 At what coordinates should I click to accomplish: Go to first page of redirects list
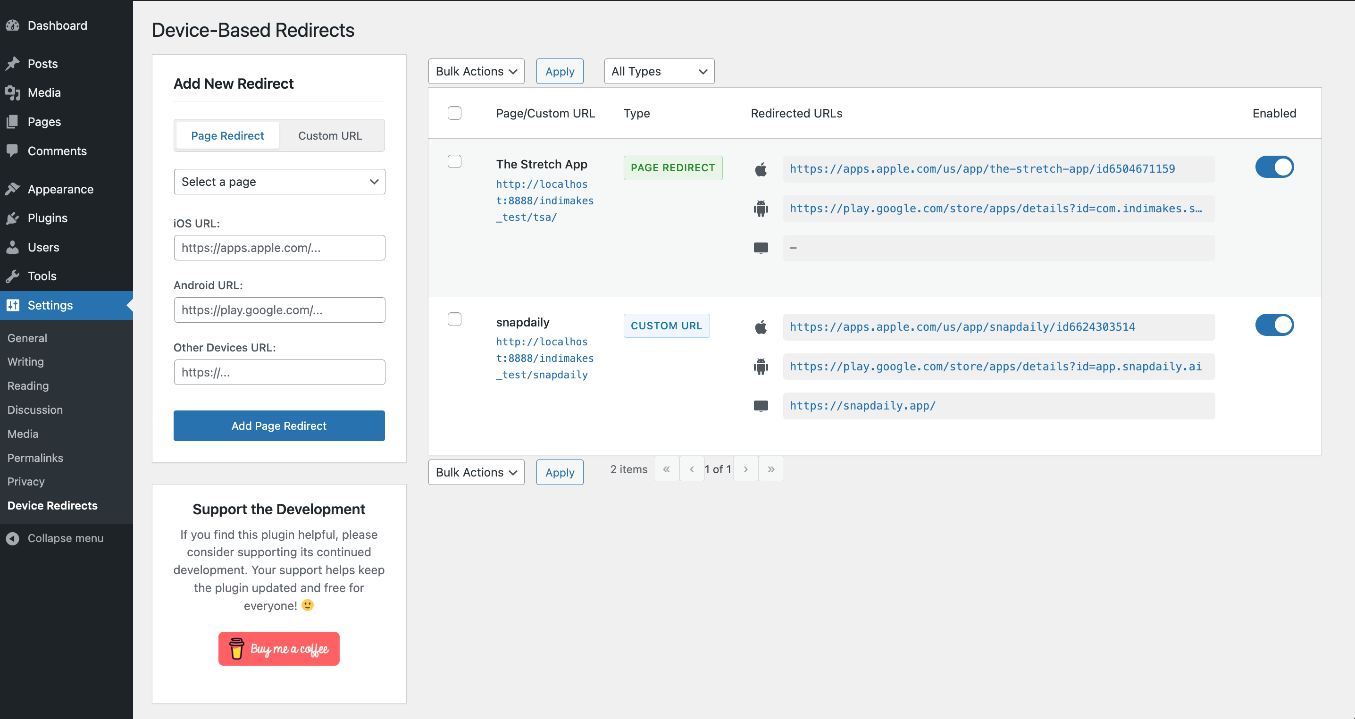point(667,468)
